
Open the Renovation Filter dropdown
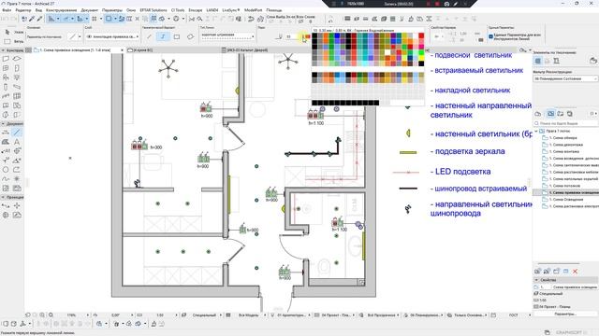point(565,78)
